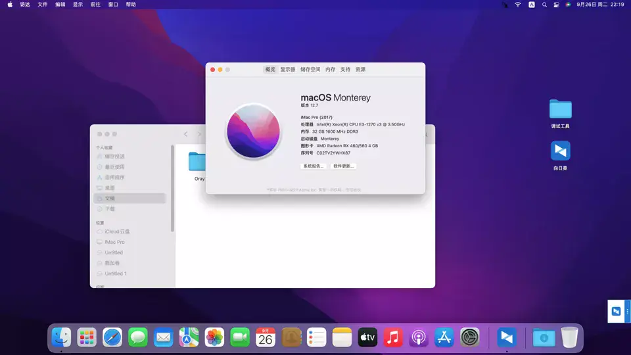Select the 概览 tab
This screenshot has height=355, width=631.
(270, 70)
